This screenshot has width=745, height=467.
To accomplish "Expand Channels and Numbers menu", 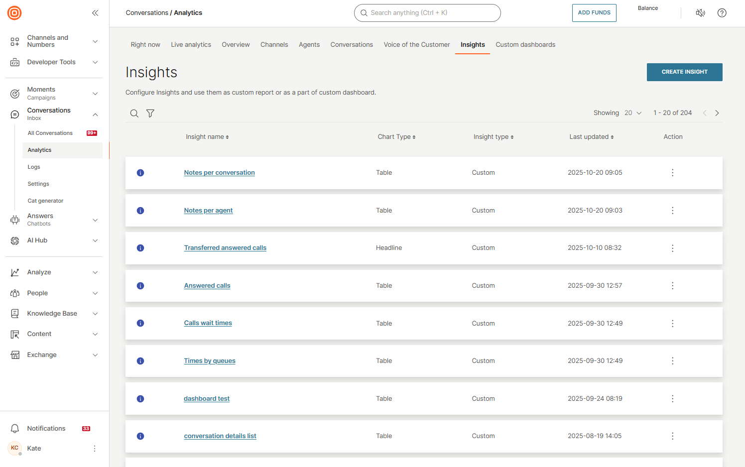I will [x=95, y=41].
